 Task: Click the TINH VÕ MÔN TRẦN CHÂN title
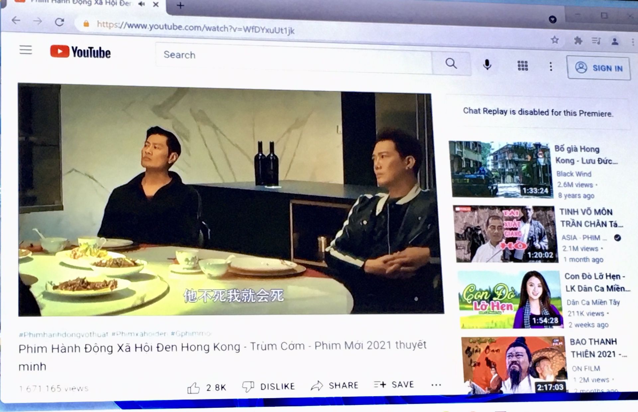[591, 218]
